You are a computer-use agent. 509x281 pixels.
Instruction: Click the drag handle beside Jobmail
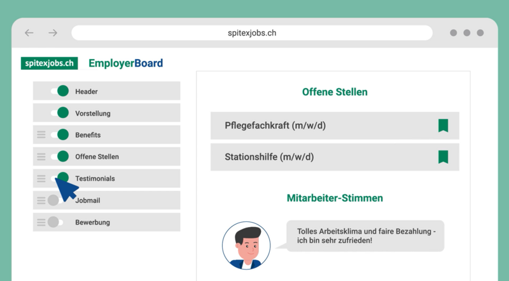41,200
